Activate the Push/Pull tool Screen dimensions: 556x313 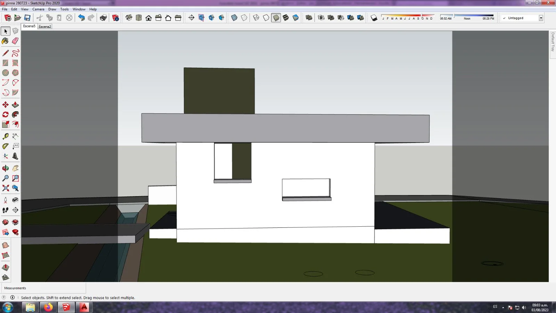[15, 105]
